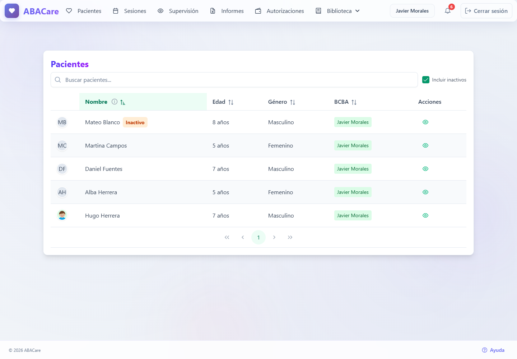Screen dimensions: 517x359
Task: Open the Informes menu item
Action: 227,11
